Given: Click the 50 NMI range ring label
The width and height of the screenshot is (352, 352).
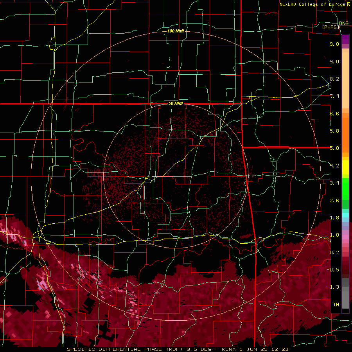Looking at the screenshot, I should 176,104.
